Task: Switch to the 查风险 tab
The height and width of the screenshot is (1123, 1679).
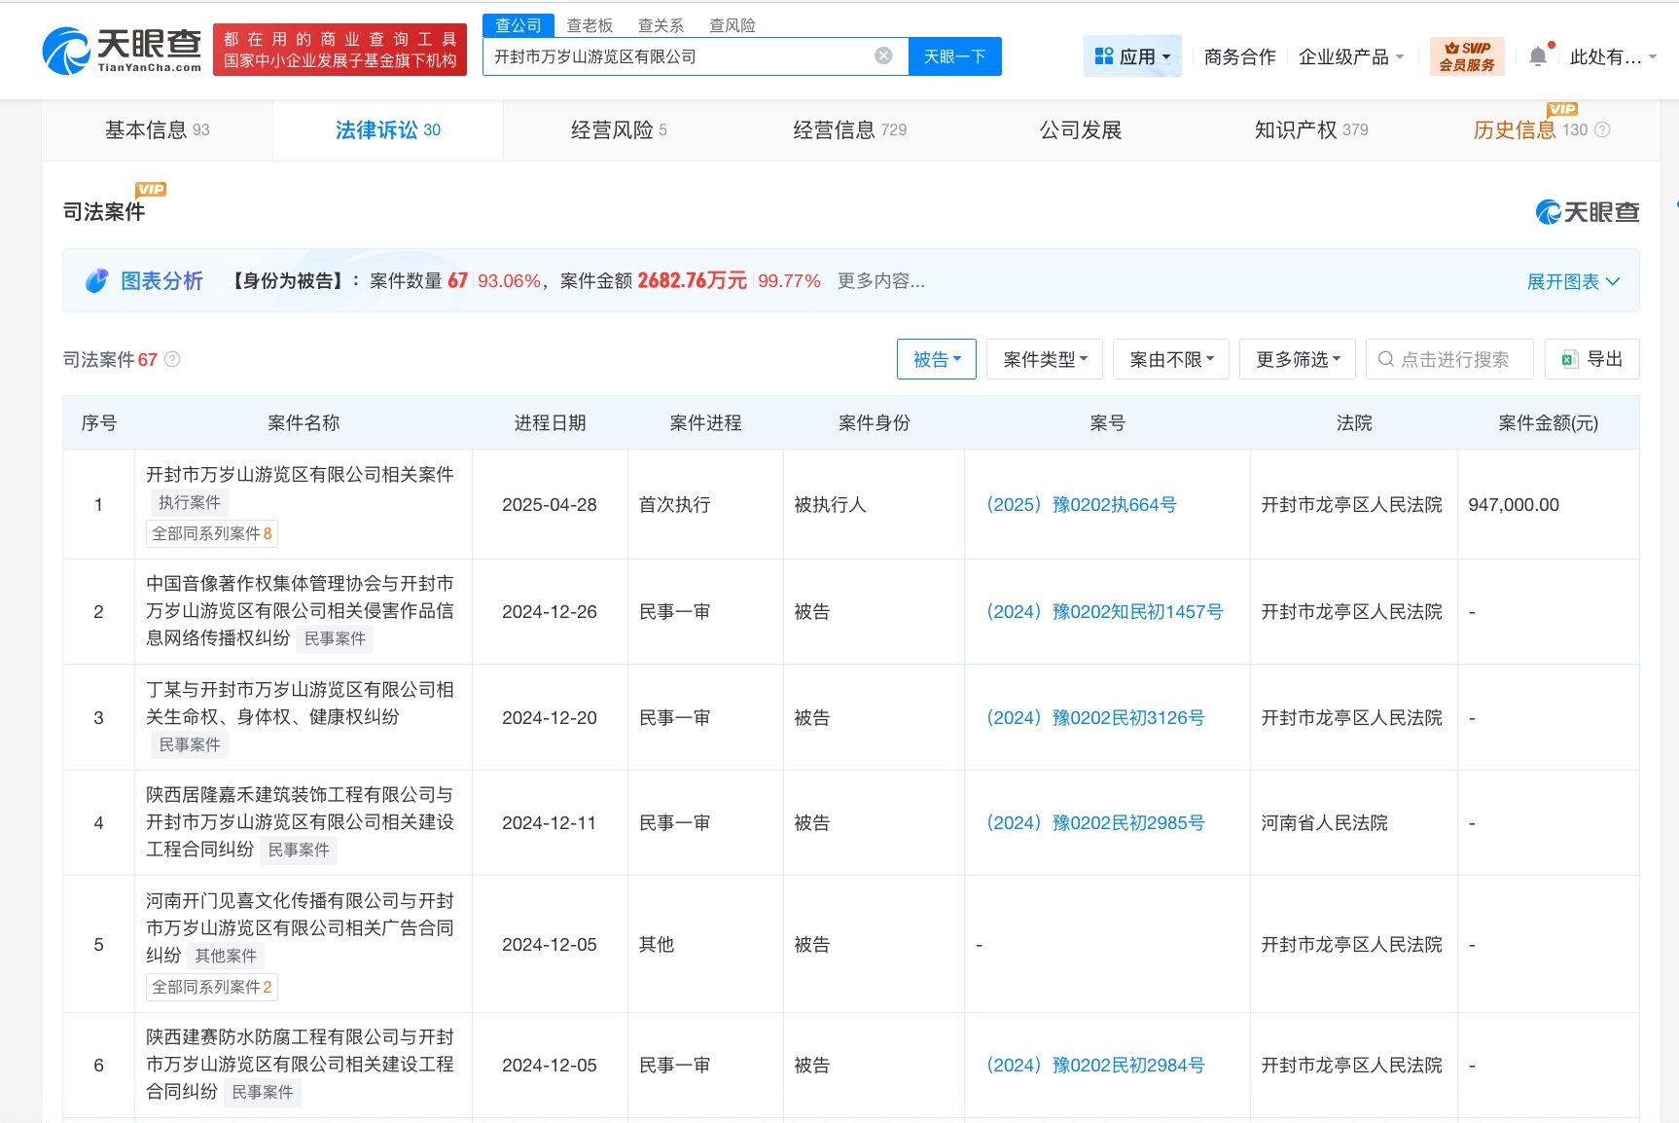Action: [x=732, y=24]
